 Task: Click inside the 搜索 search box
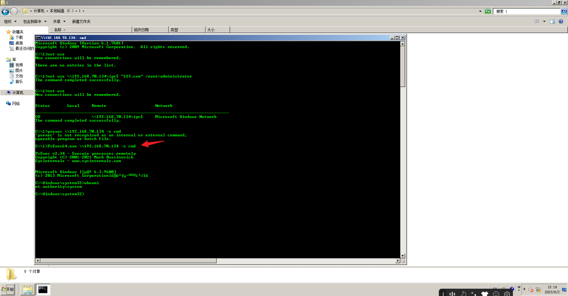(x=526, y=11)
